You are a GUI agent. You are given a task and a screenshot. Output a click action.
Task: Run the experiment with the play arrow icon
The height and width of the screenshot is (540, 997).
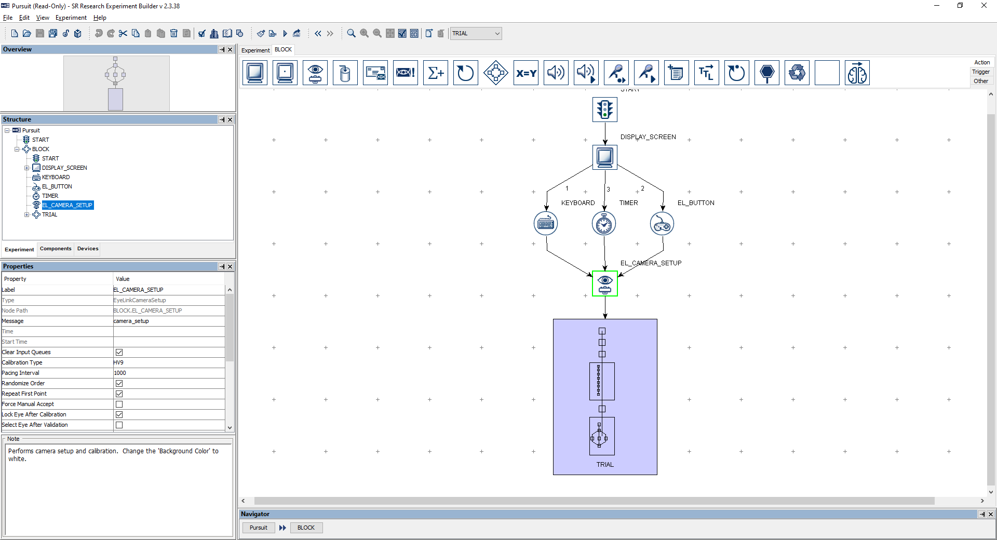[x=285, y=33]
